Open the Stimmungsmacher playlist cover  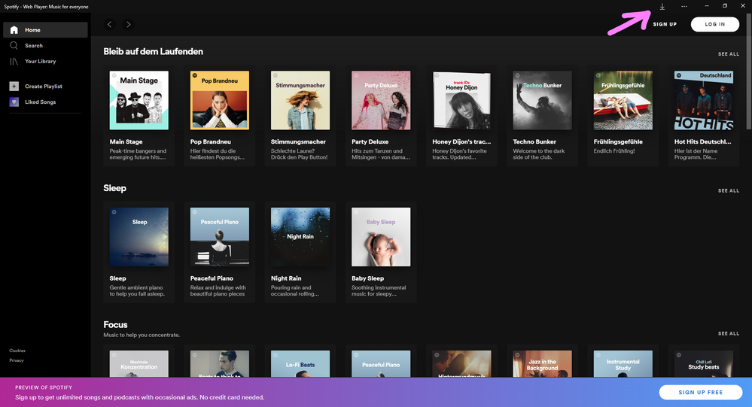click(x=300, y=100)
